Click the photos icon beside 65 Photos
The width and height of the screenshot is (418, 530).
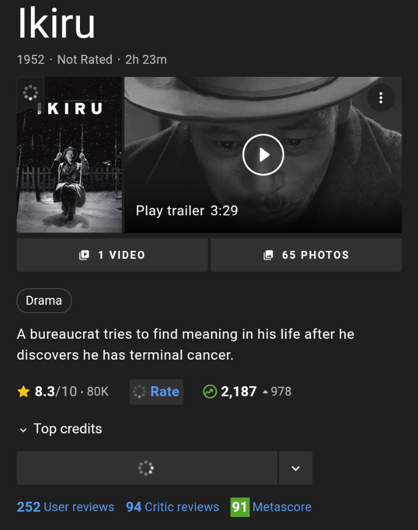click(268, 255)
